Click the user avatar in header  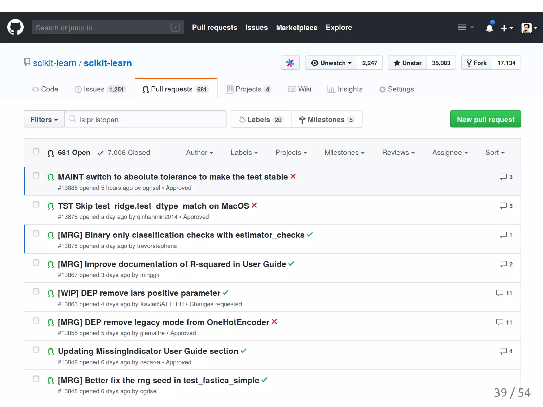[x=526, y=28]
